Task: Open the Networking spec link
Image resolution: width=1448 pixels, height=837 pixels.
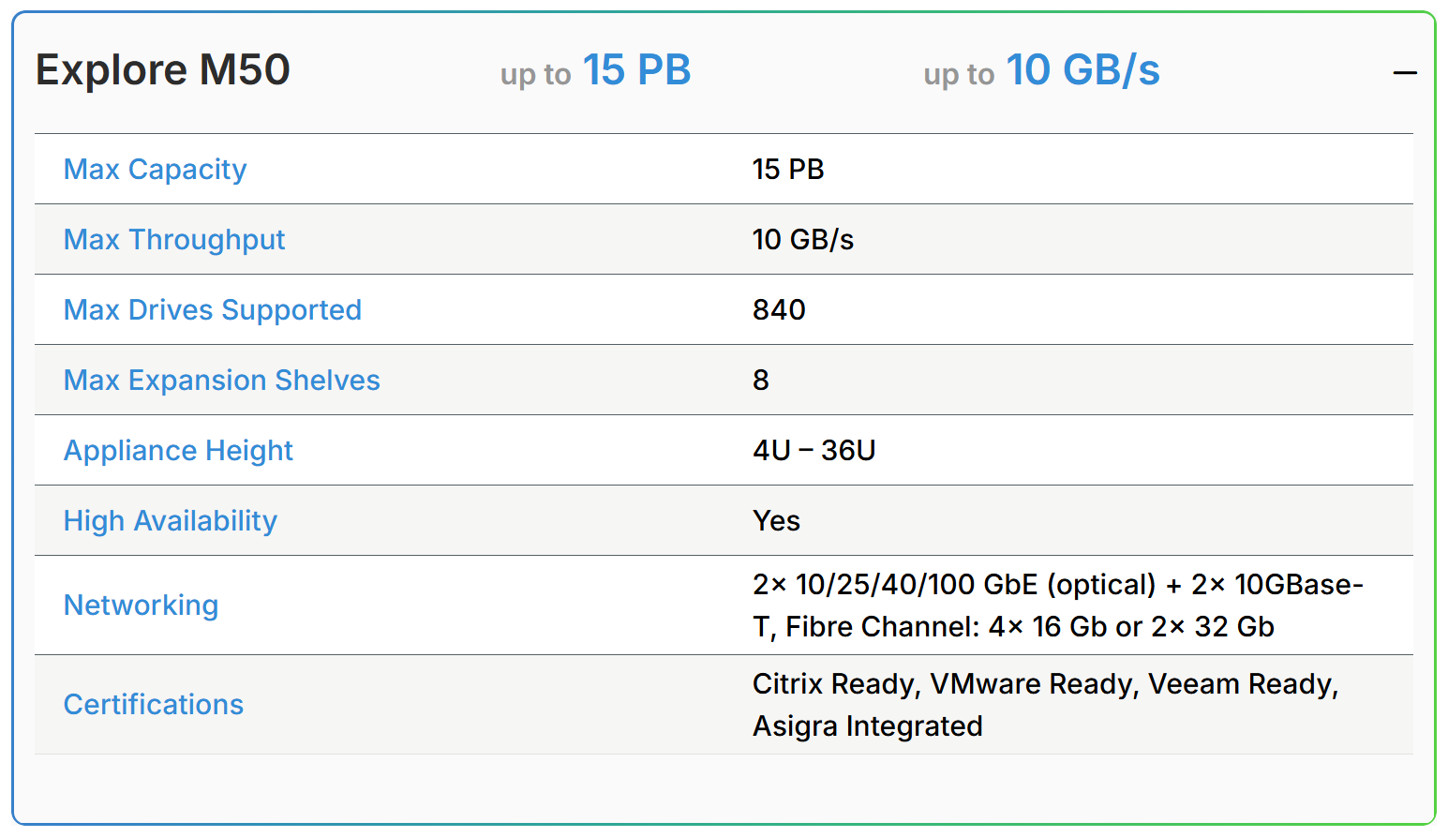Action: pyautogui.click(x=141, y=605)
